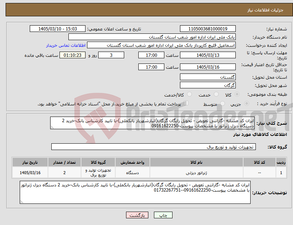Click the description textarea resize handle
Viewport: 293px width, 225px height.
pos(52,127)
